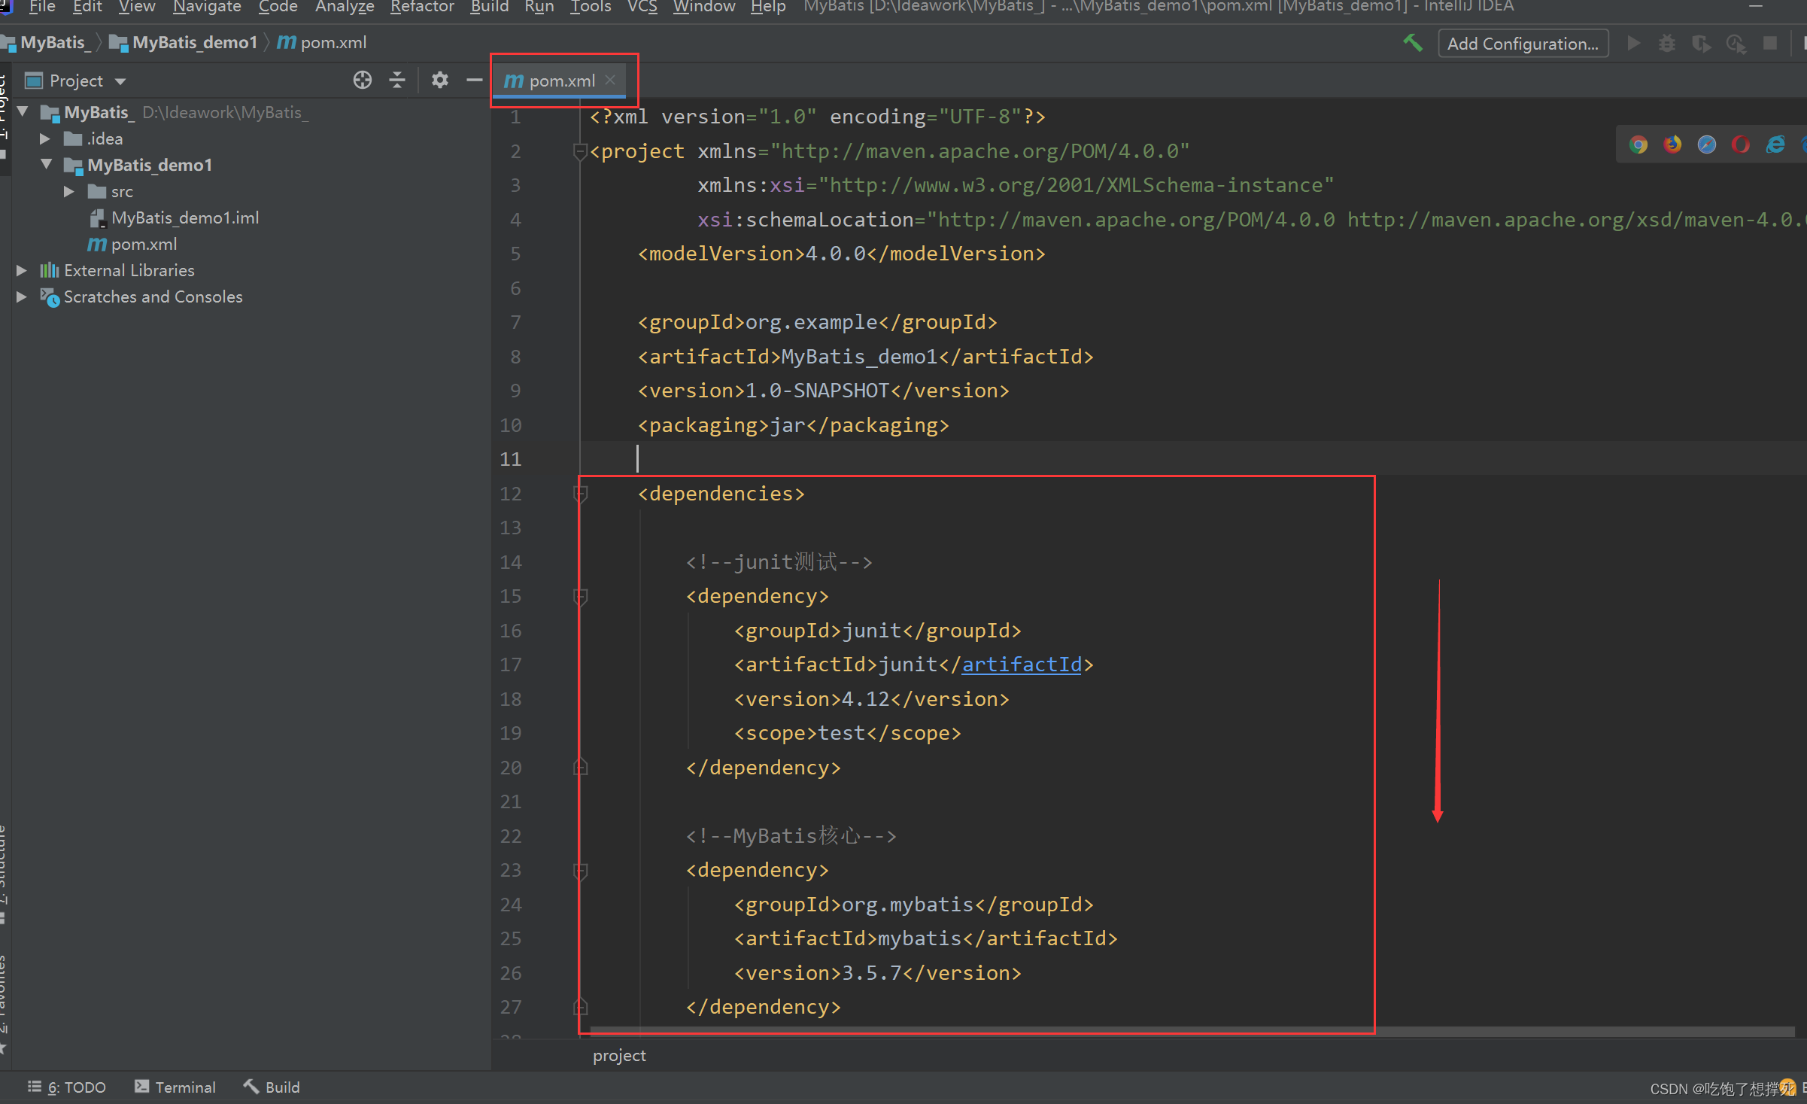Select the pom.xml editor tab
Image resolution: width=1807 pixels, height=1104 pixels.
pos(560,81)
